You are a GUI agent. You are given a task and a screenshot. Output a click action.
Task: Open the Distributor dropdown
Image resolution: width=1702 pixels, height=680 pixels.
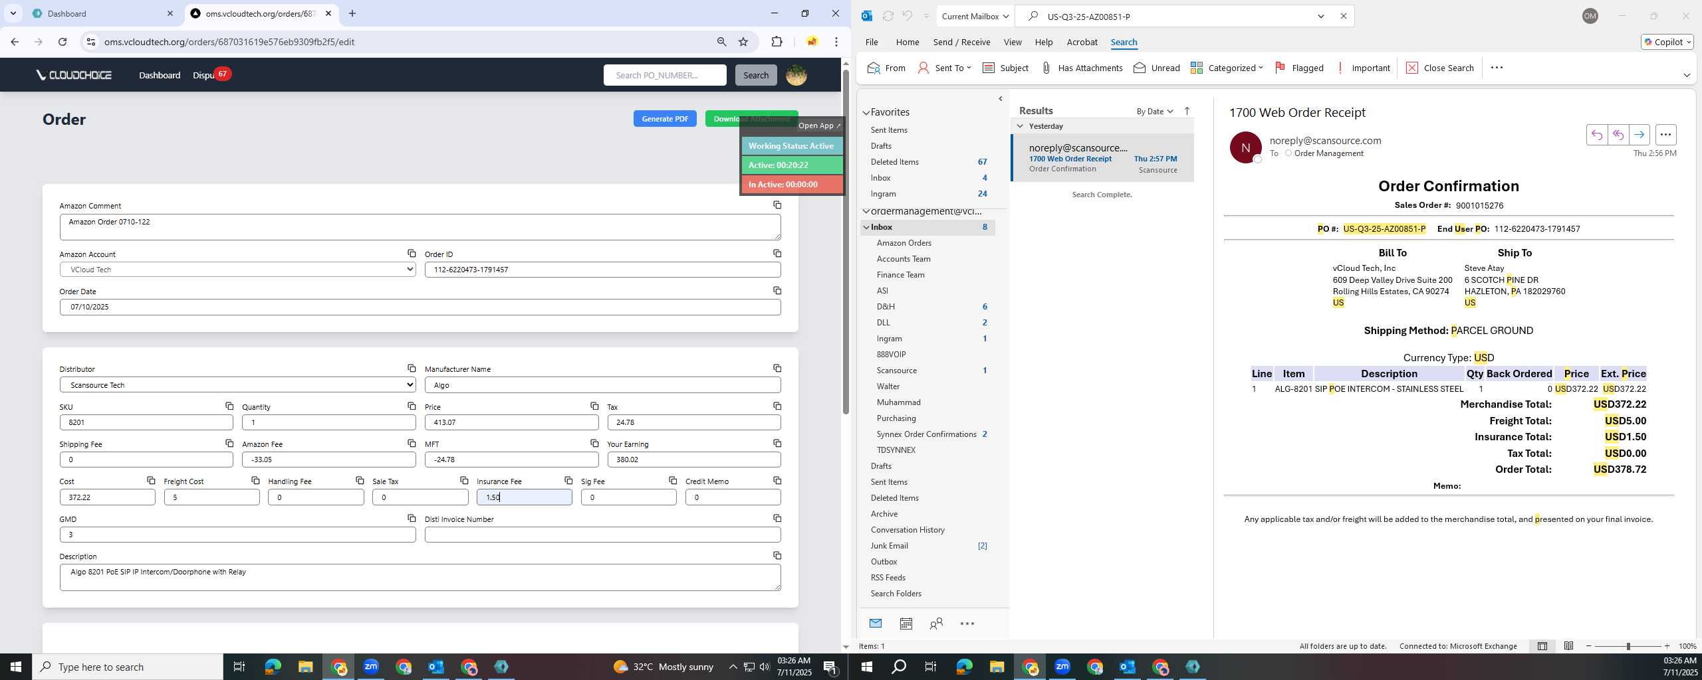[238, 384]
